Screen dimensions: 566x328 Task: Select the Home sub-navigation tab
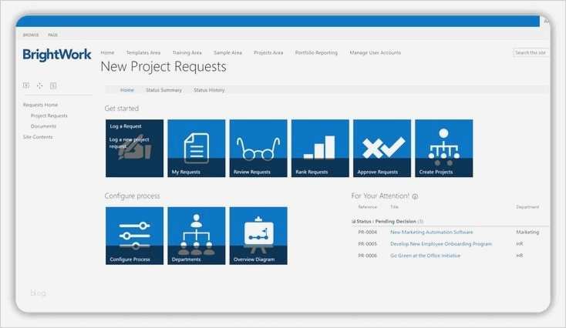(x=127, y=90)
